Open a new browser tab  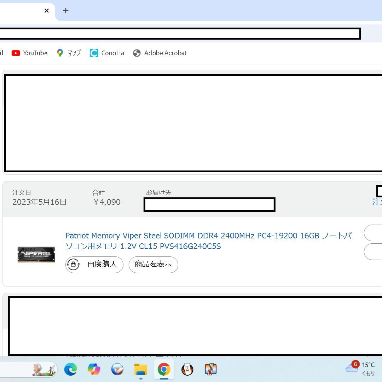pyautogui.click(x=65, y=11)
